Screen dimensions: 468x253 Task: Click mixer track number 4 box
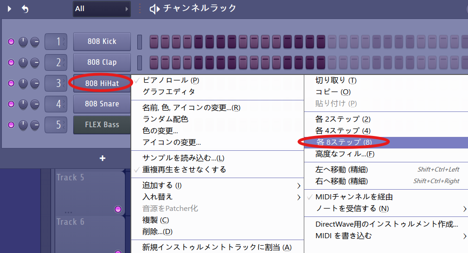[x=56, y=104]
